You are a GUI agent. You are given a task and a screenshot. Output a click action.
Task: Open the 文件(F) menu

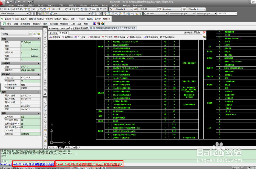pos(10,6)
